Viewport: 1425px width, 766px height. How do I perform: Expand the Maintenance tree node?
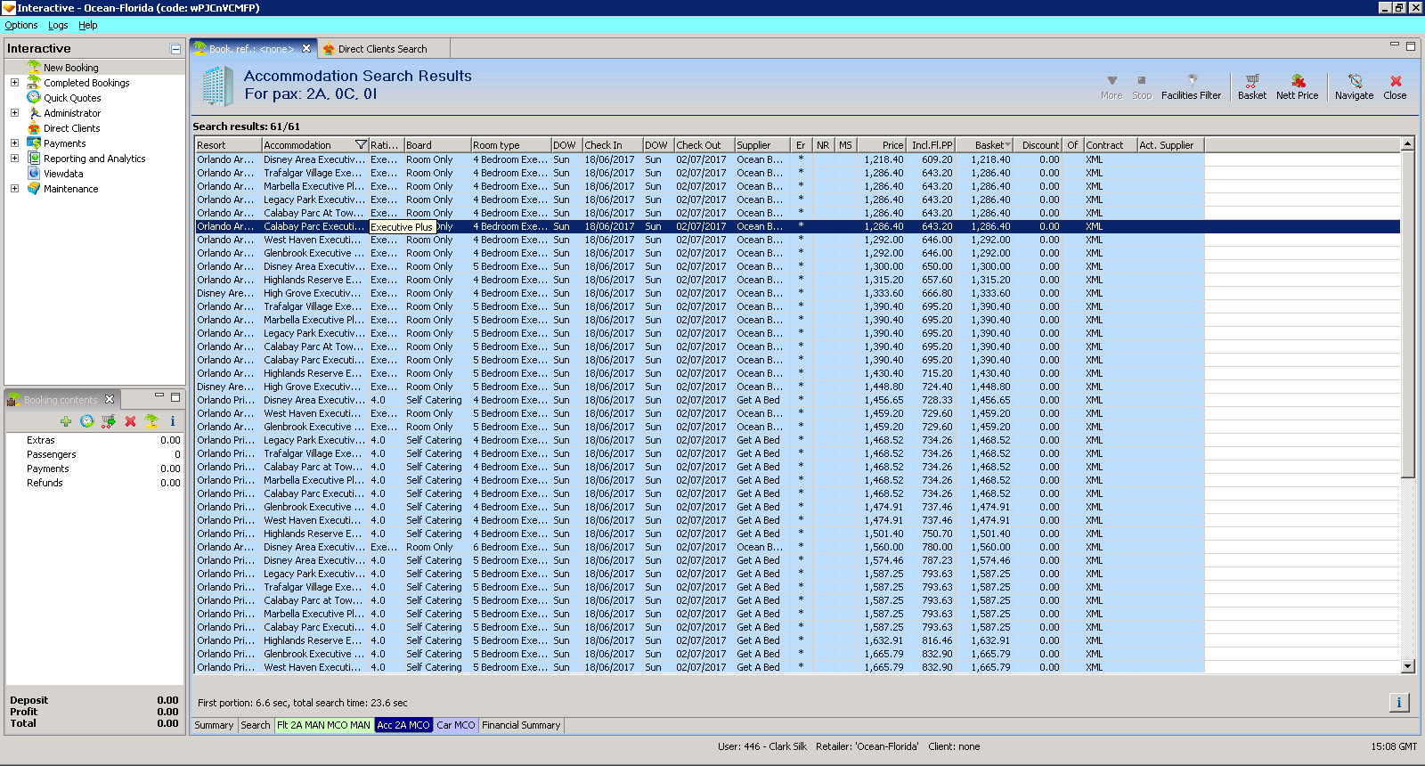pyautogui.click(x=14, y=189)
